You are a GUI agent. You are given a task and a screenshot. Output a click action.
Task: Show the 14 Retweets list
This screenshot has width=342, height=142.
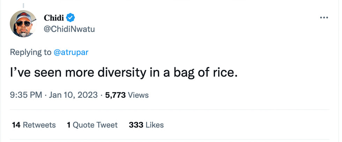pyautogui.click(x=34, y=125)
